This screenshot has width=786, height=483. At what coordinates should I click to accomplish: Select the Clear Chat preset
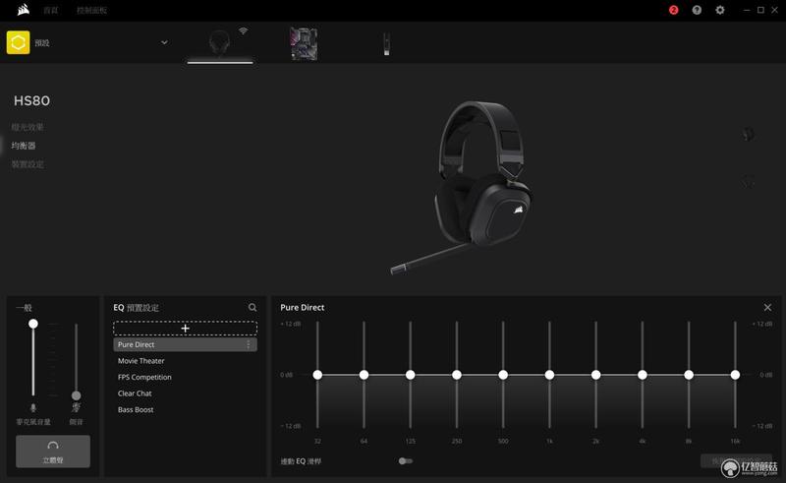135,393
